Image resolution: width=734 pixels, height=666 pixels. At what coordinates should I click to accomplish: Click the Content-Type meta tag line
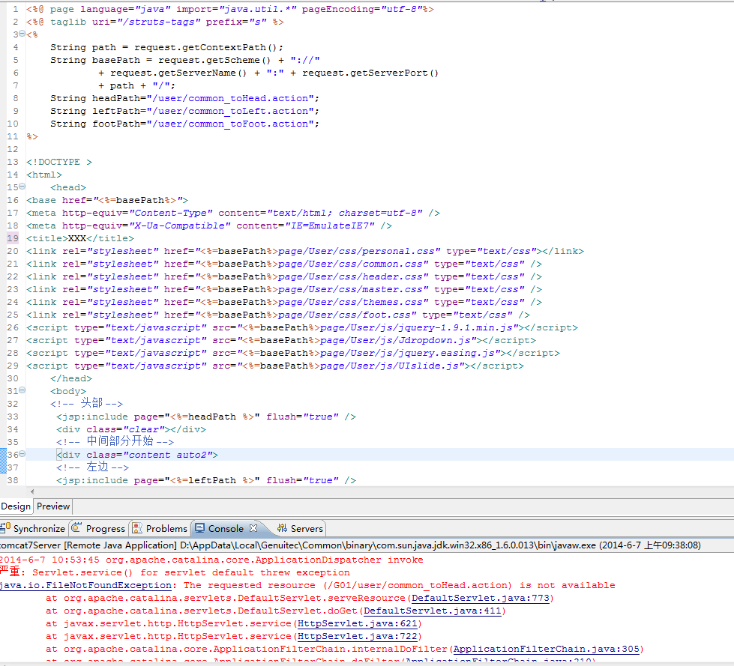233,213
